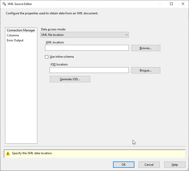This screenshot has width=189, height=171.
Task: Click the XML Source Editor title icon
Action: click(x=4, y=4)
